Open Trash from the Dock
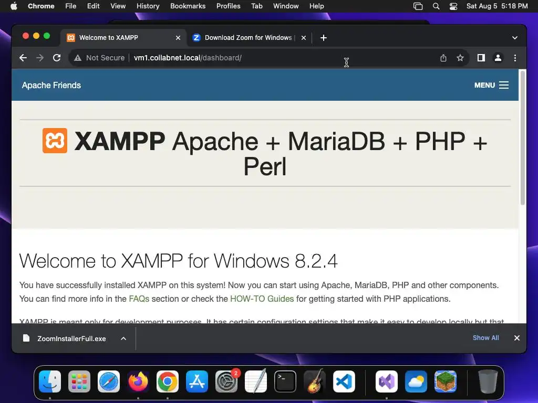 click(x=488, y=381)
